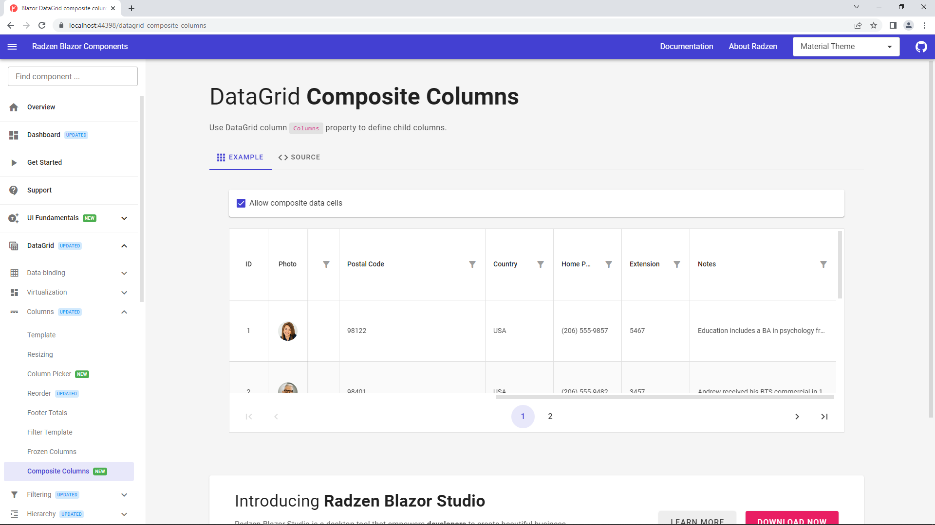Bookmark this page with the star icon

point(874,25)
